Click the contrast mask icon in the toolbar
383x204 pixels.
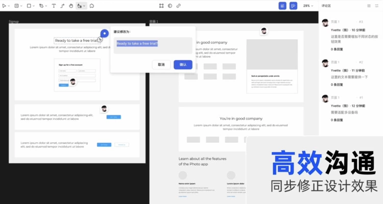(170, 6)
